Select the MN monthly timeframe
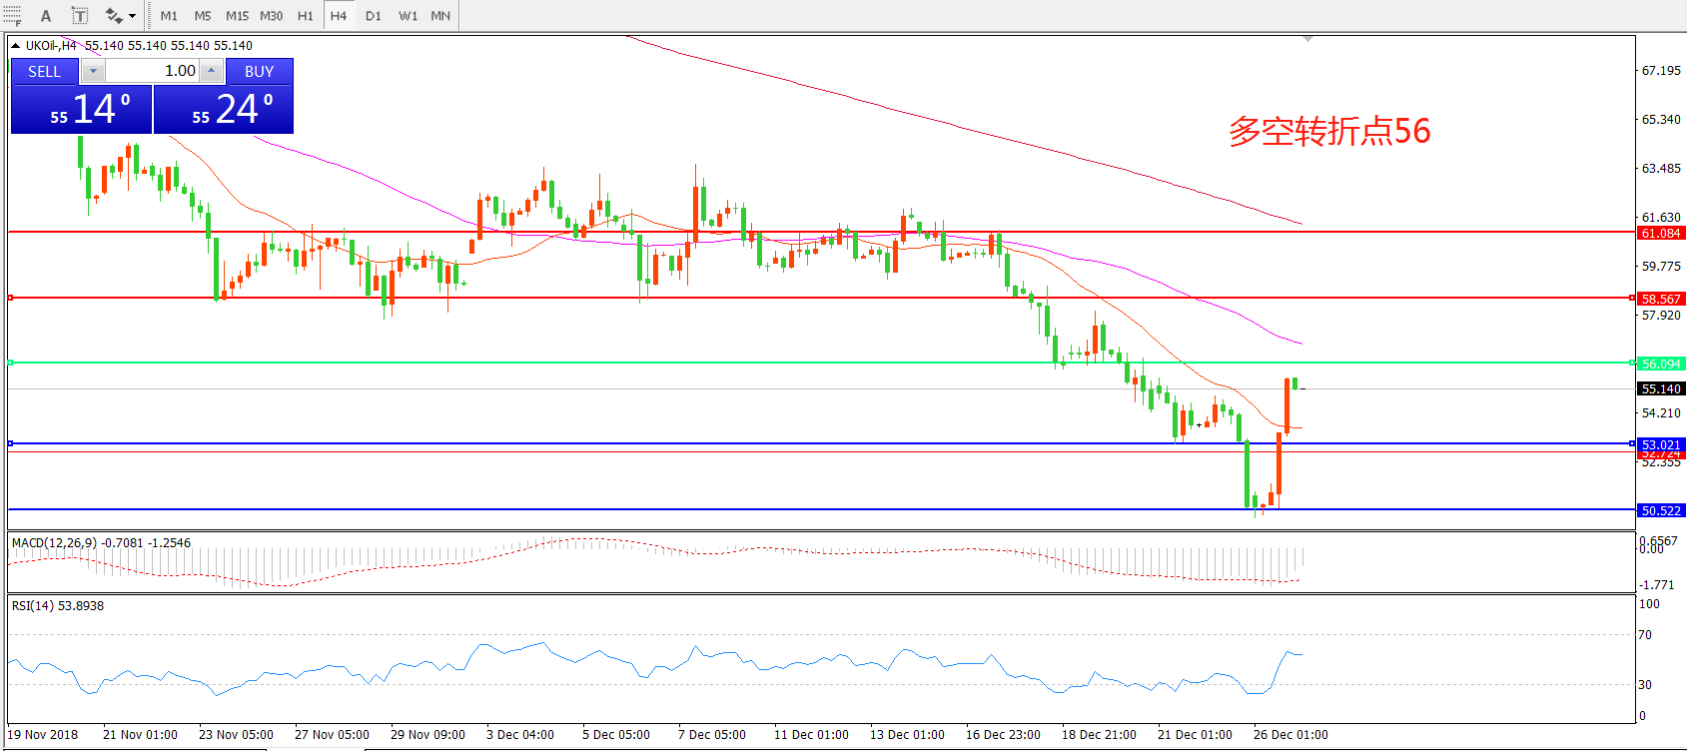Image resolution: width=1687 pixels, height=751 pixels. [440, 16]
